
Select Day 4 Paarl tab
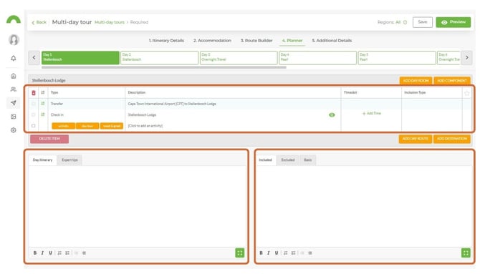point(318,57)
